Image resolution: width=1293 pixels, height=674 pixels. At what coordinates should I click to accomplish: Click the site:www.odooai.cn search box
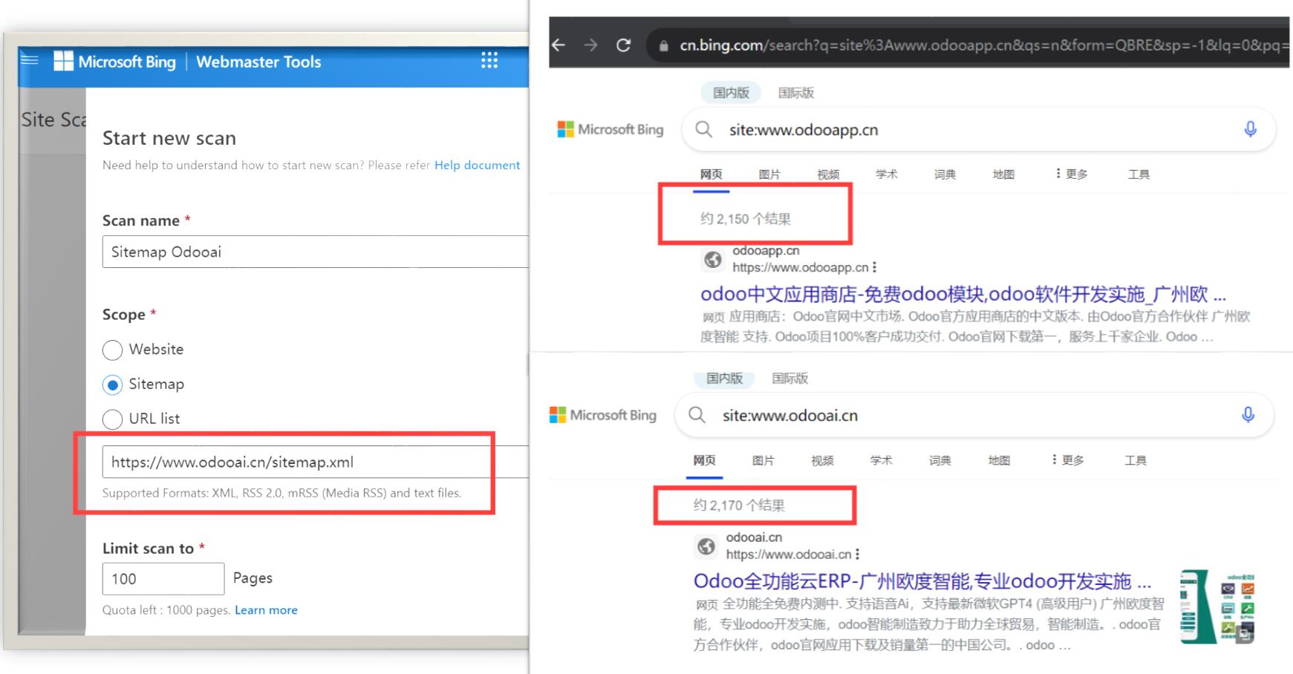point(975,415)
